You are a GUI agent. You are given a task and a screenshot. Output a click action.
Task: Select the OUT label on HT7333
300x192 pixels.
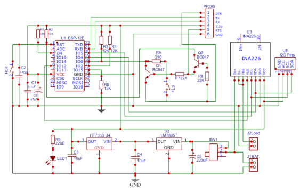92,142
